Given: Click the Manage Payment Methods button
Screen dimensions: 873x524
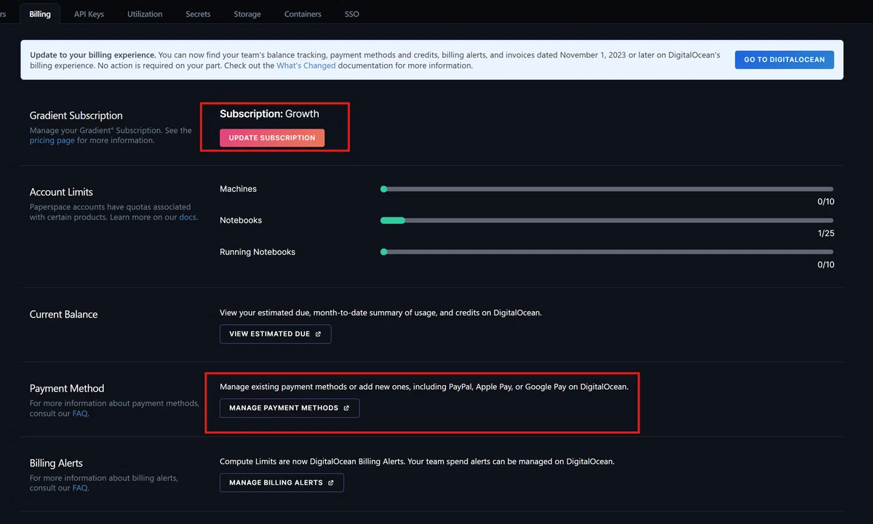Looking at the screenshot, I should click(290, 408).
